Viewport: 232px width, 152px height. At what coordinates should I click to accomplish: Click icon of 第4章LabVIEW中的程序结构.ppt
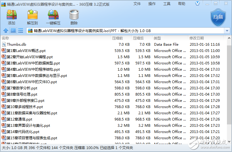coord(4,69)
